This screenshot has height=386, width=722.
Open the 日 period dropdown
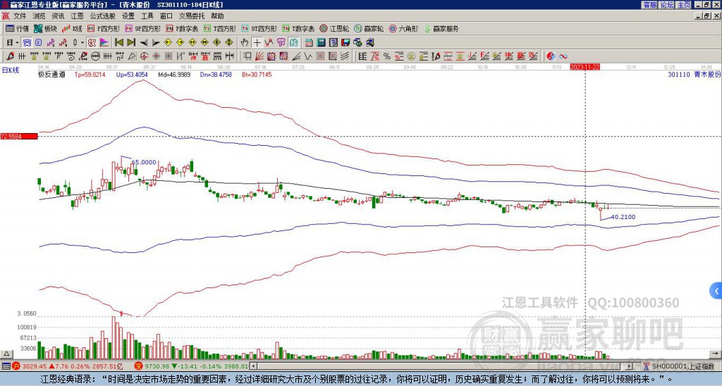13,43
